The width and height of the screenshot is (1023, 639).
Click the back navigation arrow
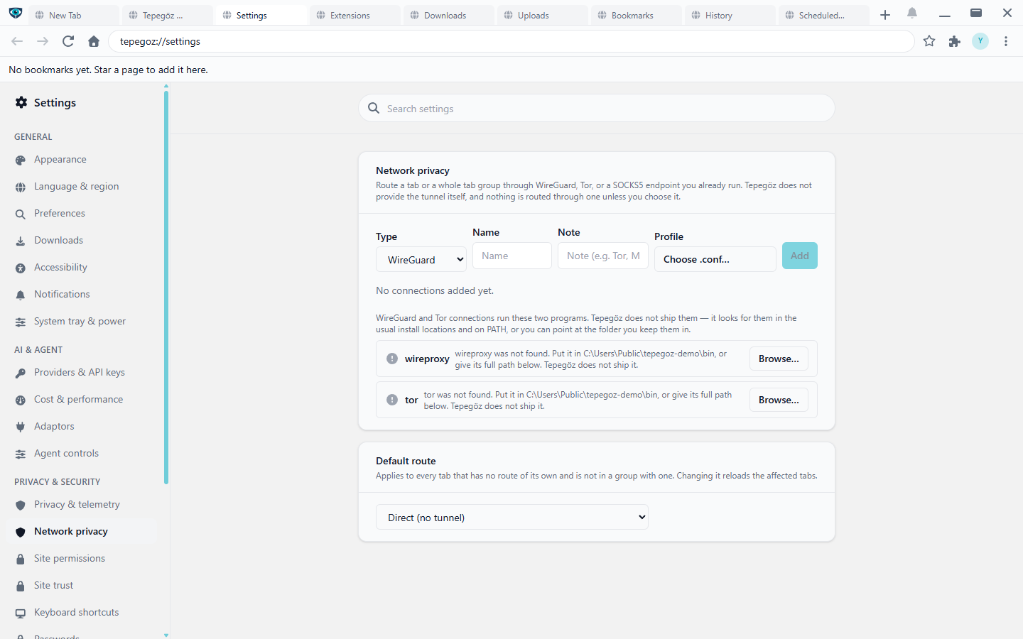[x=17, y=41]
